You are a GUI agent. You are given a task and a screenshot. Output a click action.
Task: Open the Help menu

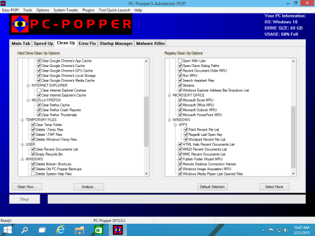(x=138, y=10)
